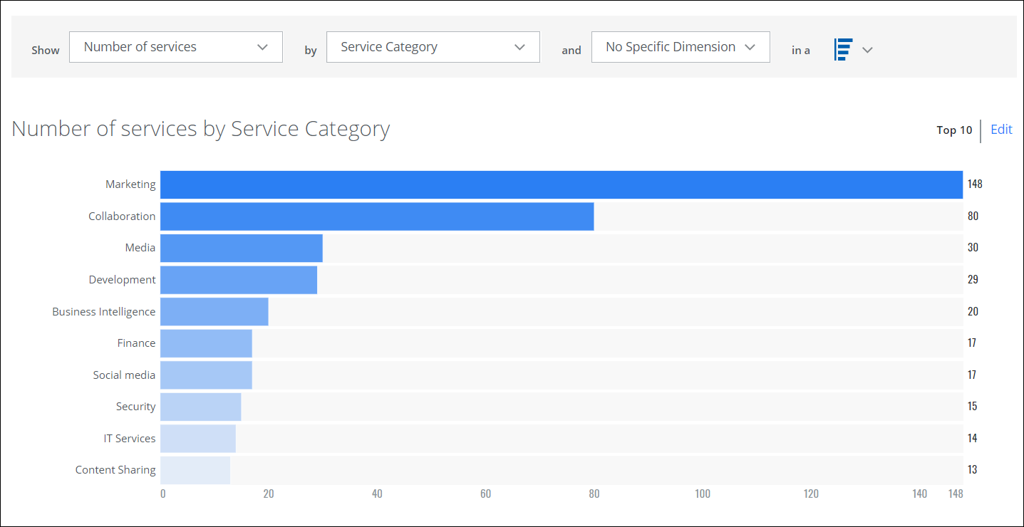
Task: Select the Collaboration bar in chart
Action: pos(376,216)
